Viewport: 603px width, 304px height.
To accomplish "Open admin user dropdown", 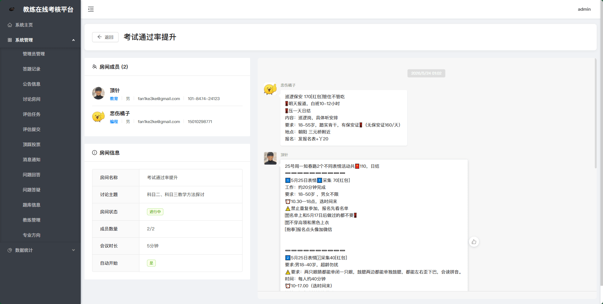I will 584,9.
